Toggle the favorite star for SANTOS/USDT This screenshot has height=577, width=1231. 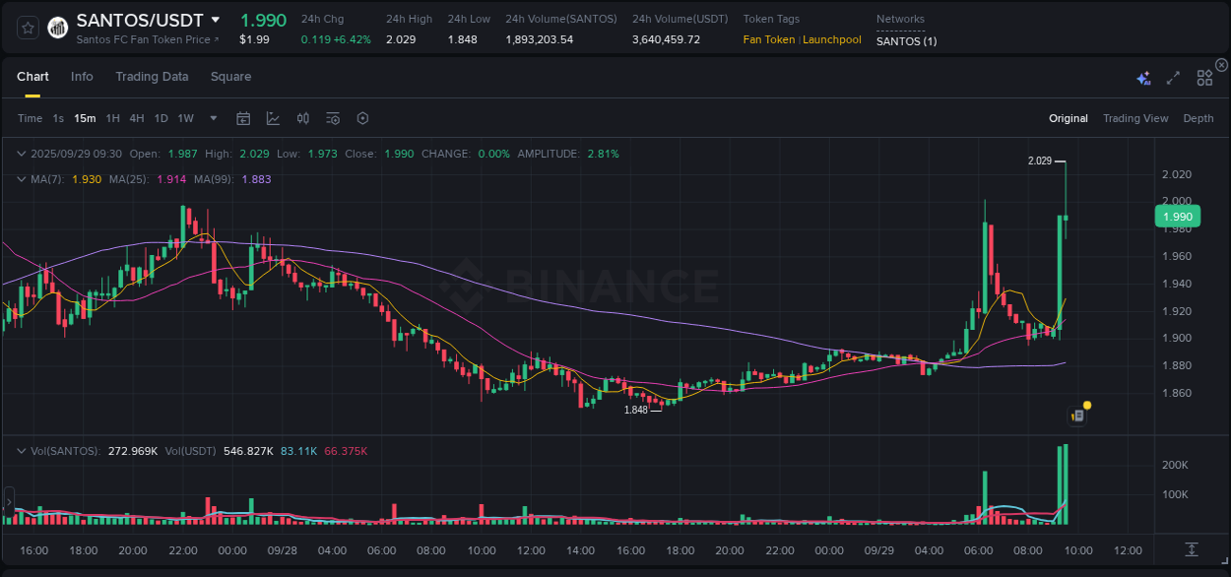click(29, 27)
